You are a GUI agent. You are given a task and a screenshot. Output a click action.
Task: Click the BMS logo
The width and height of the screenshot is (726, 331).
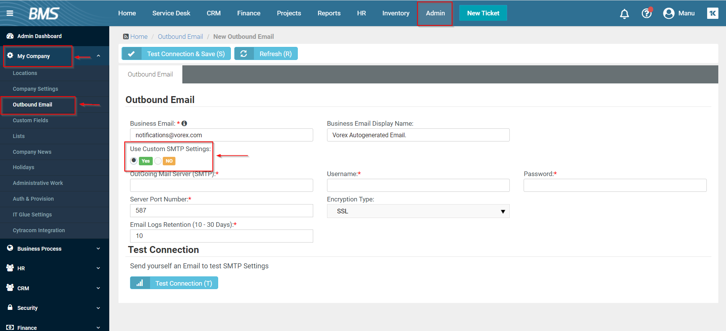44,13
